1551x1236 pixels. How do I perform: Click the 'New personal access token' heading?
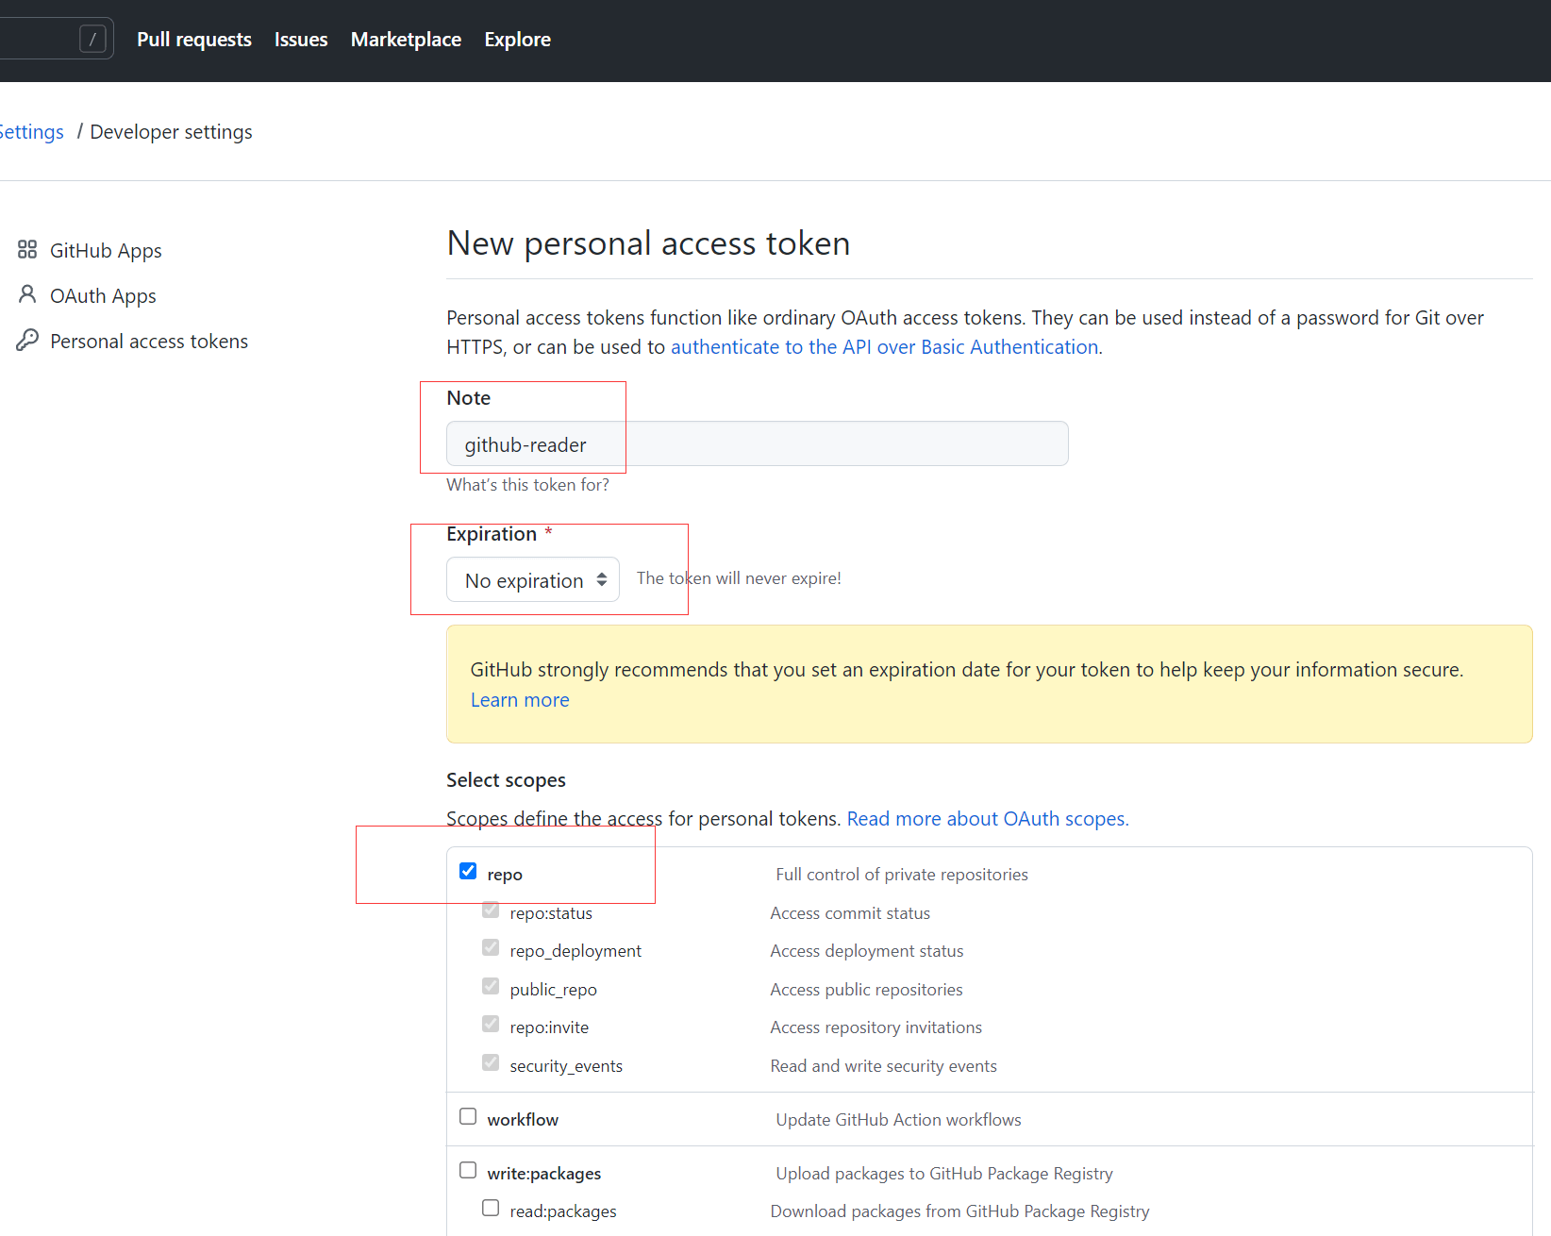pos(648,243)
